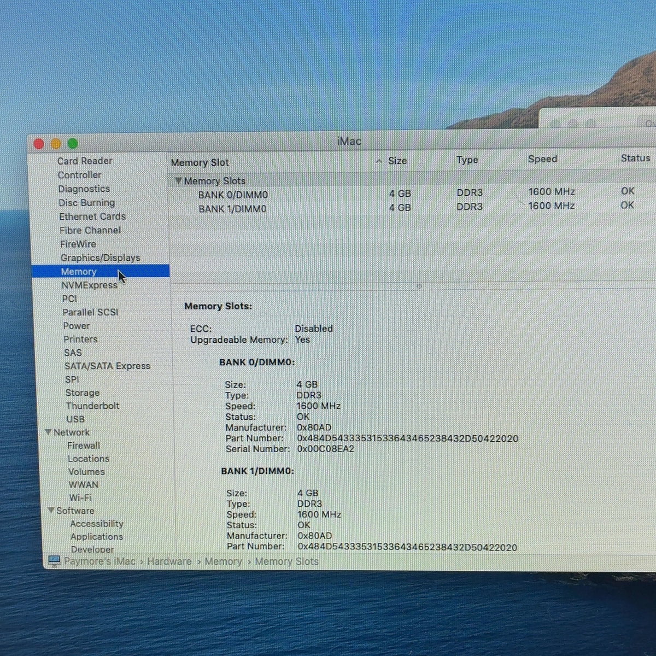The image size is (656, 656).
Task: Collapse the Memory Slots disclosure triangle
Action: [x=178, y=180]
